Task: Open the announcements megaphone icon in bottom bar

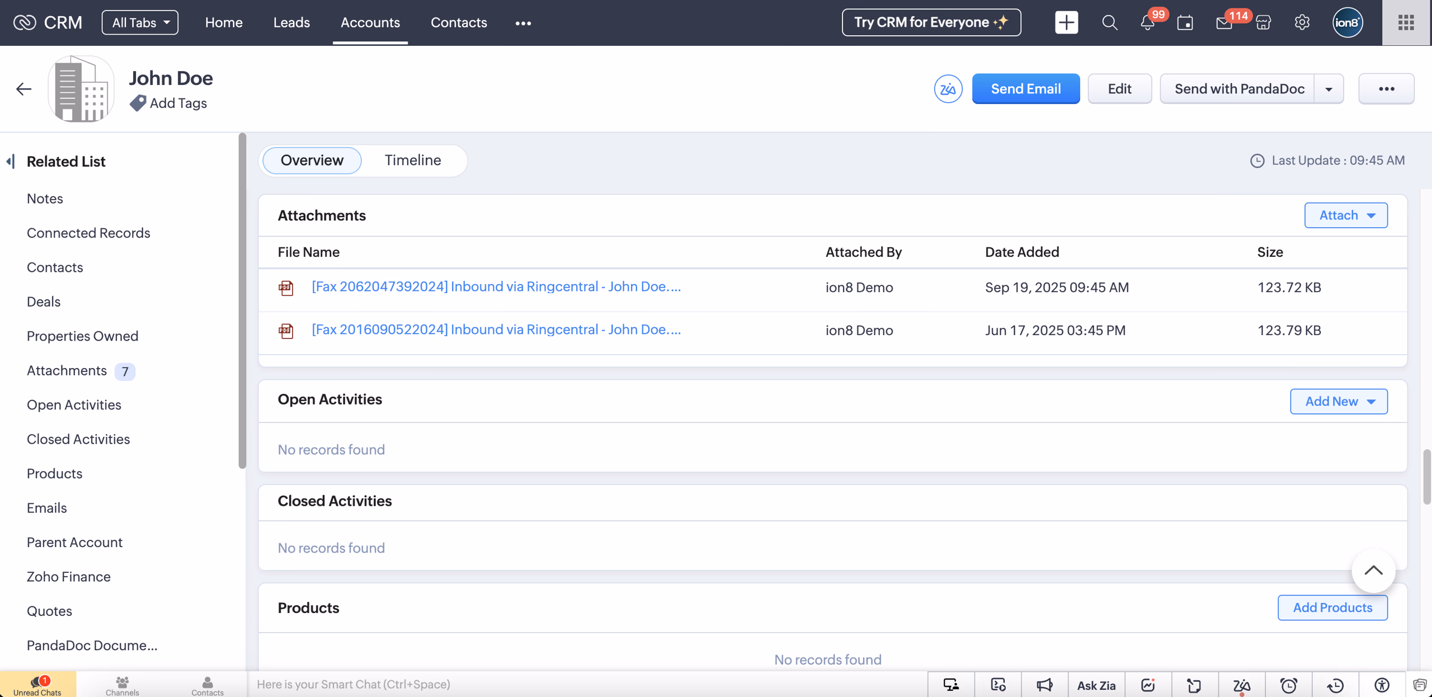Action: (x=1045, y=684)
